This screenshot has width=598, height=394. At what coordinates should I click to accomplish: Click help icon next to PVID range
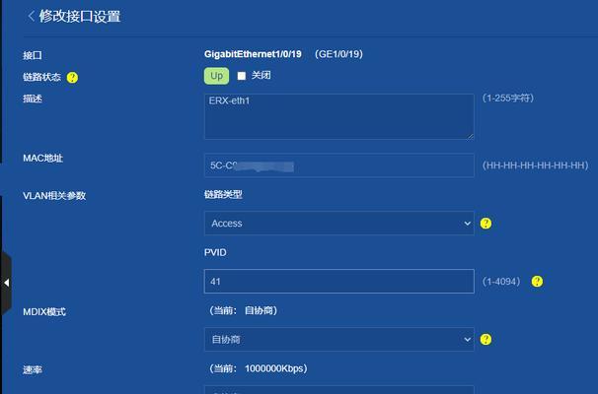(537, 282)
